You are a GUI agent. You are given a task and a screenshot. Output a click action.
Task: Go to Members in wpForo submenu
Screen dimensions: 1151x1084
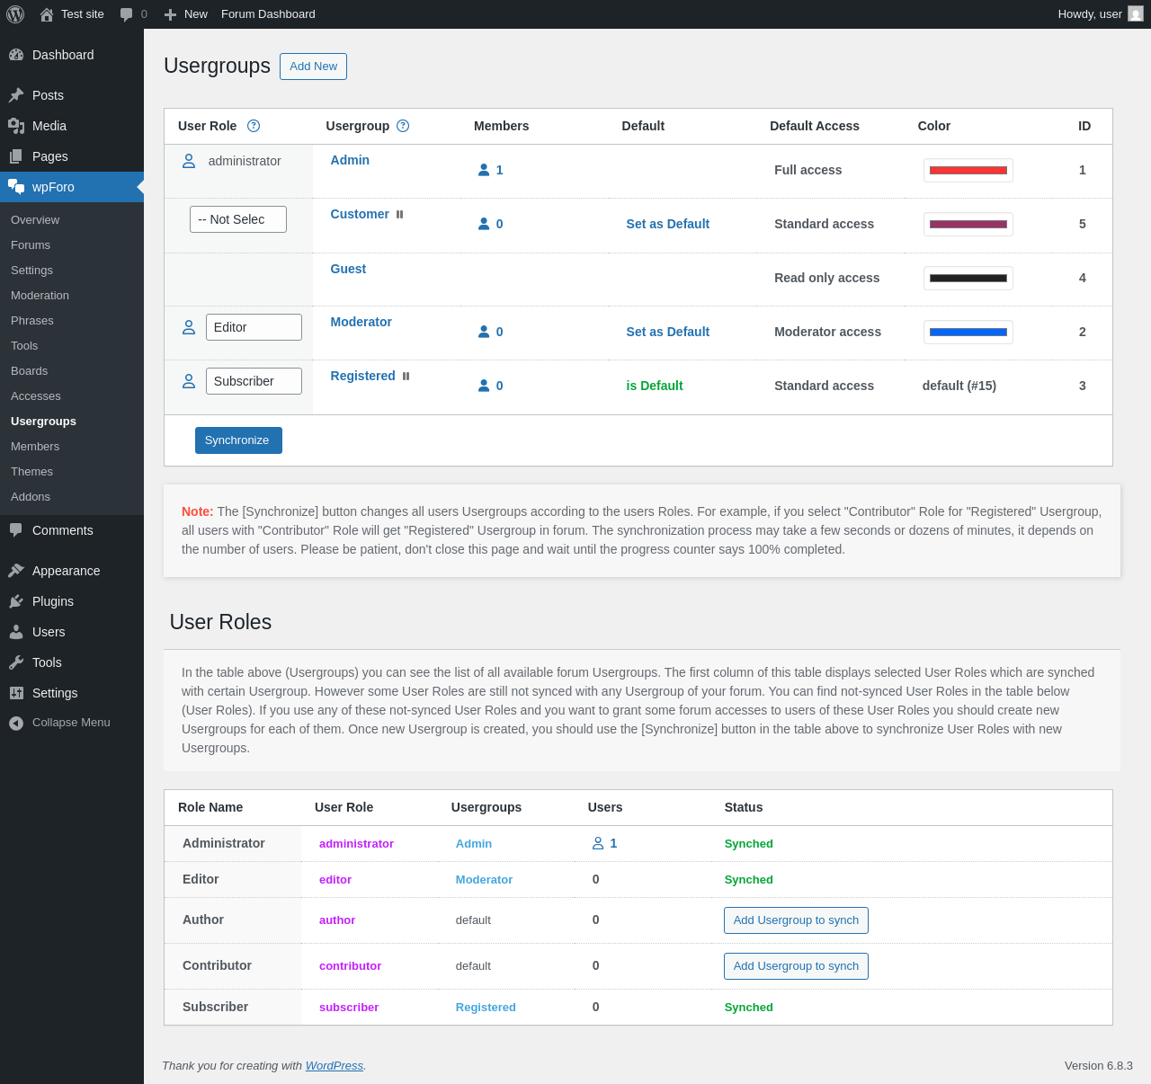[35, 447]
